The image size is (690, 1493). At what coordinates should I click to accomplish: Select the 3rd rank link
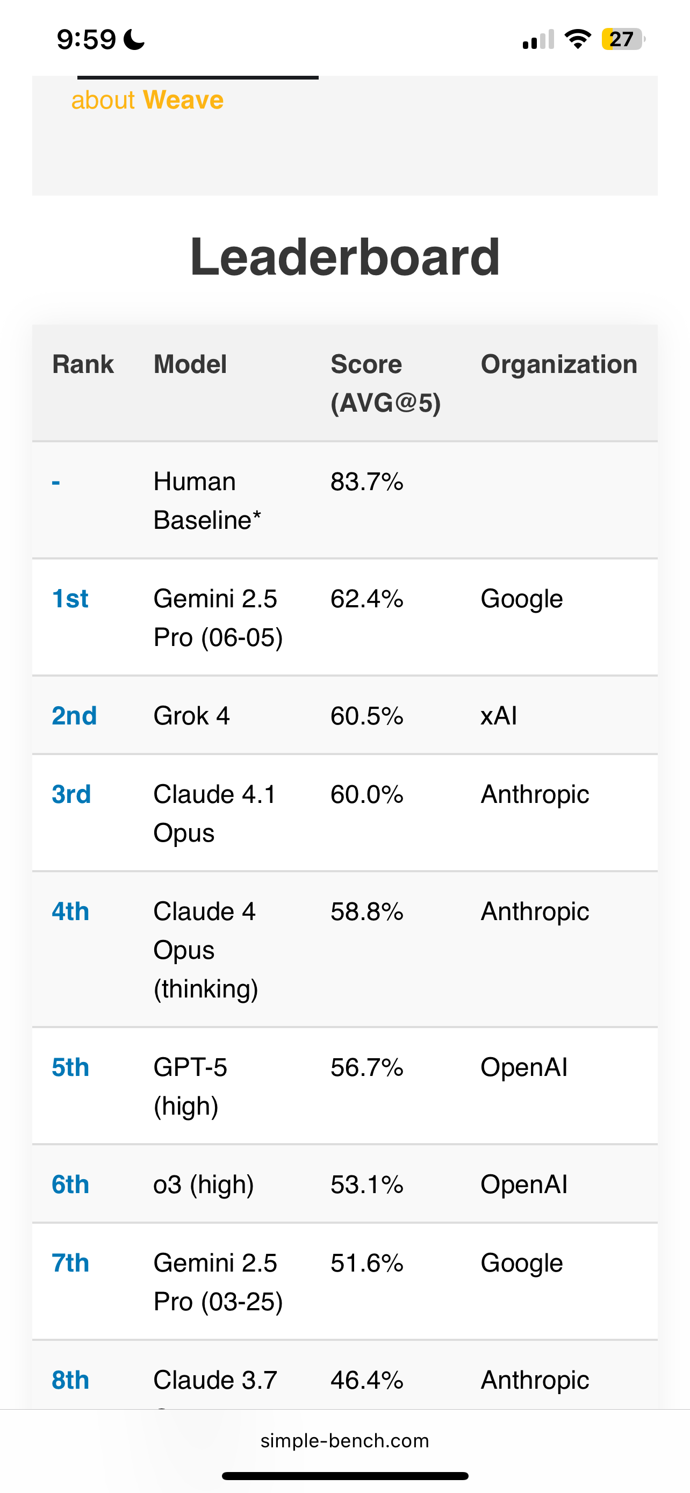pyautogui.click(x=71, y=793)
